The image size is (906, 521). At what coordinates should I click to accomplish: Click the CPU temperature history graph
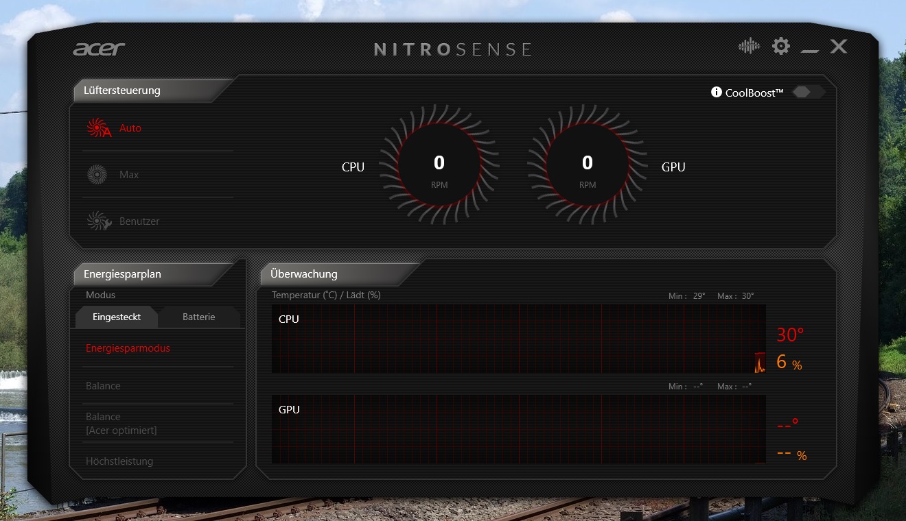tap(519, 339)
